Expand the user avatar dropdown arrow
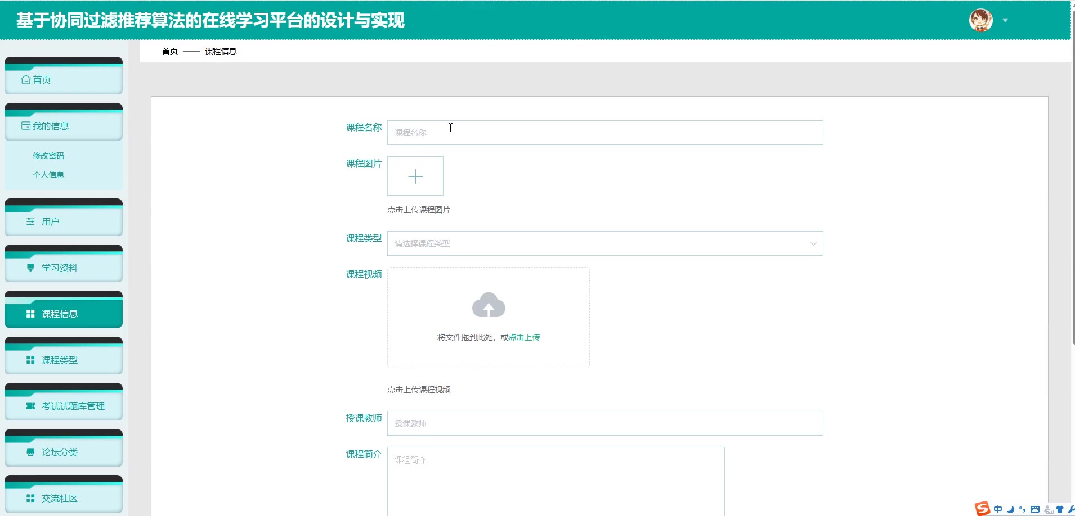Screen dimensions: 1075x516 [x=1005, y=21]
